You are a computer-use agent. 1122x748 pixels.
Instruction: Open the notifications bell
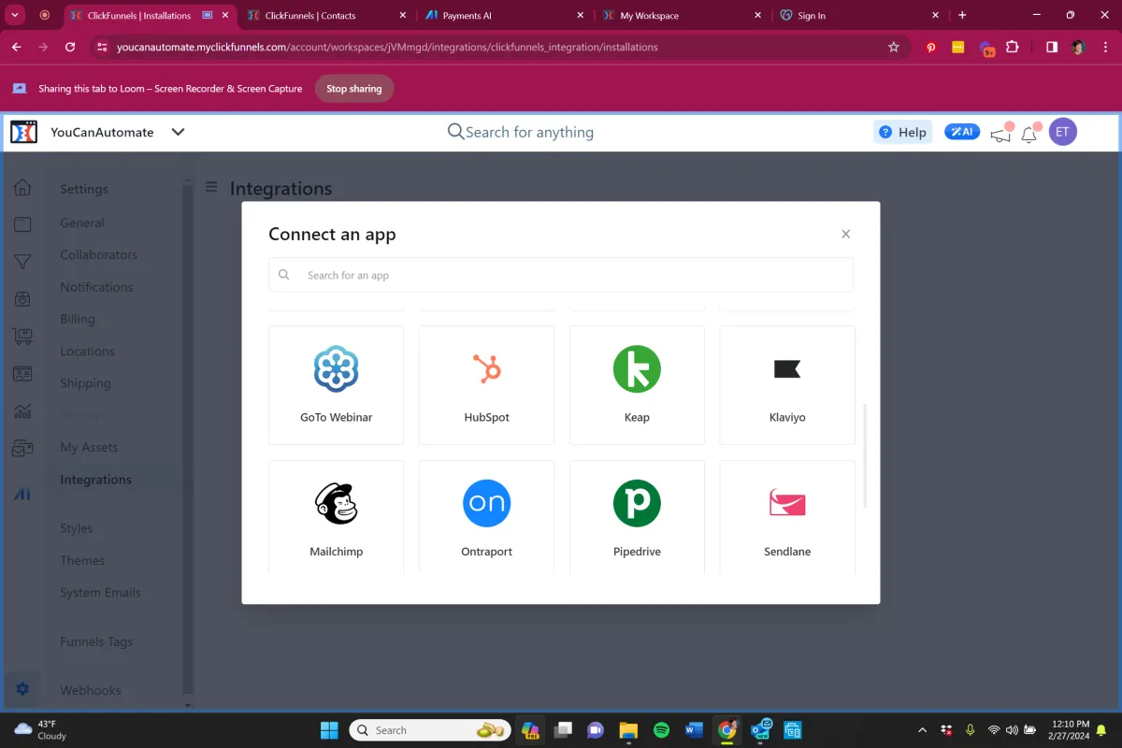(x=1028, y=134)
